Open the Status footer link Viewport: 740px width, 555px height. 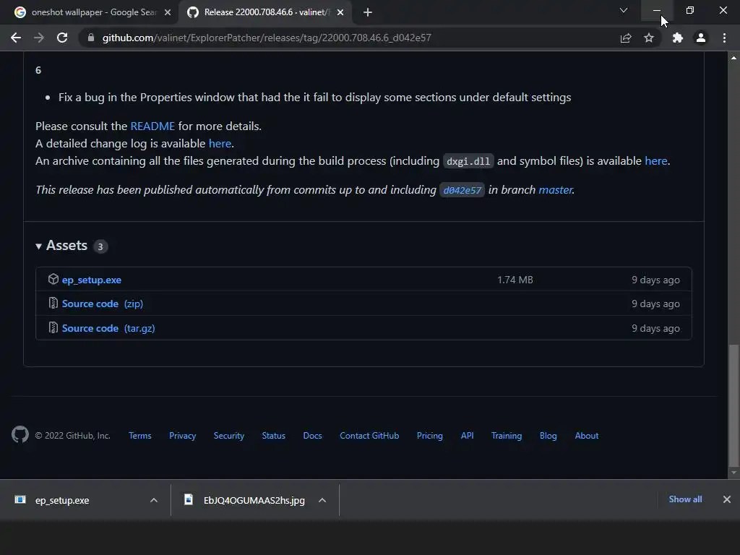click(x=274, y=436)
